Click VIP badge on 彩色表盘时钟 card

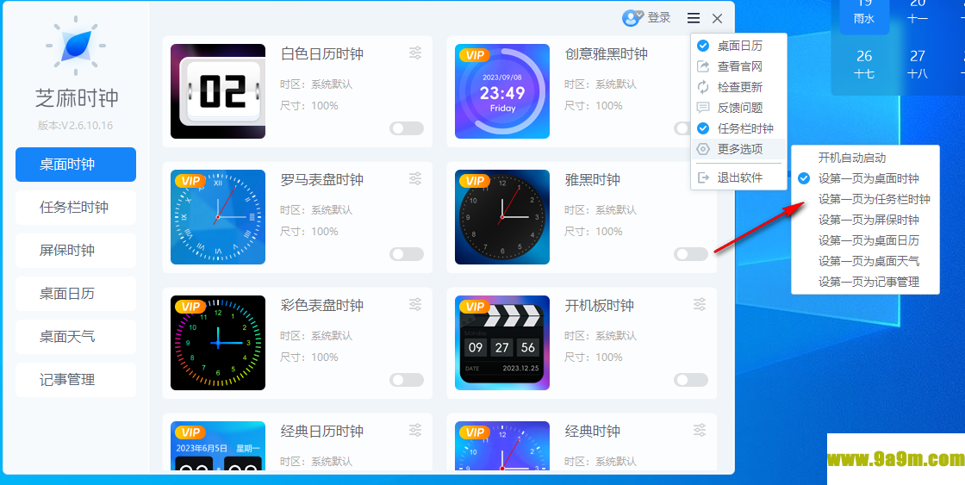[x=190, y=307]
